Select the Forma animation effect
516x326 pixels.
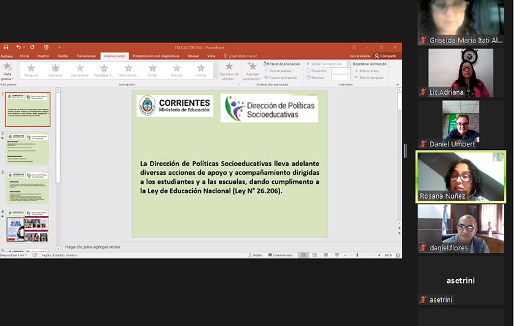(x=201, y=70)
